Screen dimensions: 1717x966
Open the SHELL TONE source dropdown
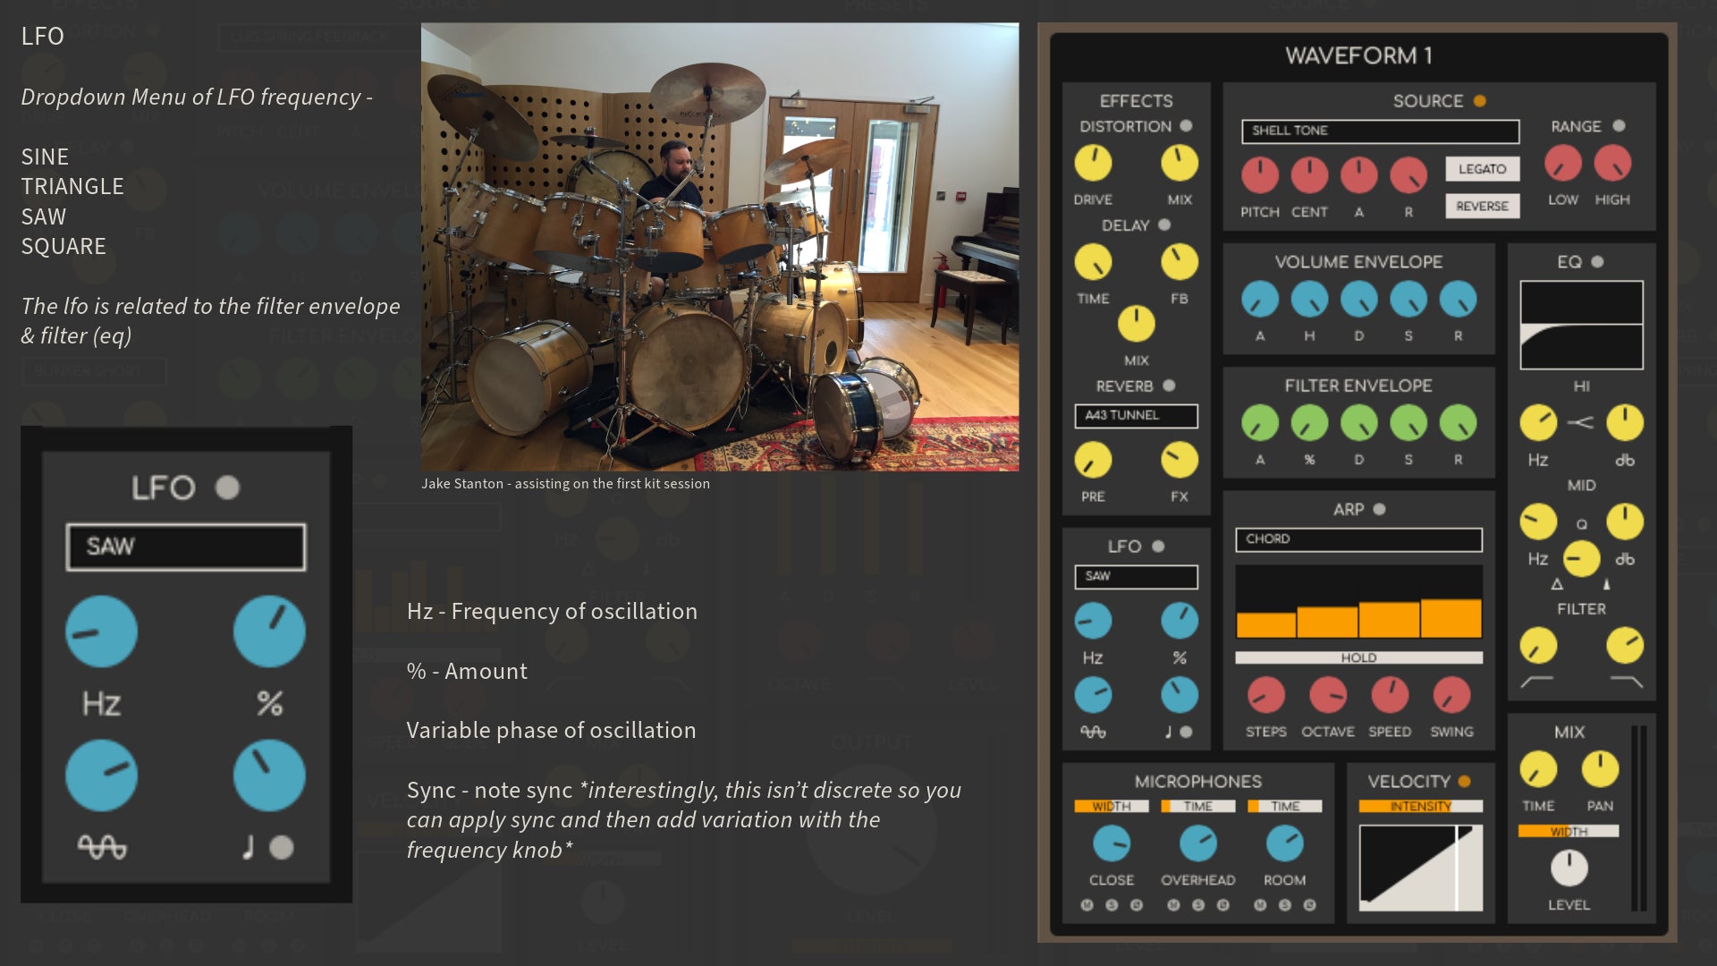(x=1380, y=131)
